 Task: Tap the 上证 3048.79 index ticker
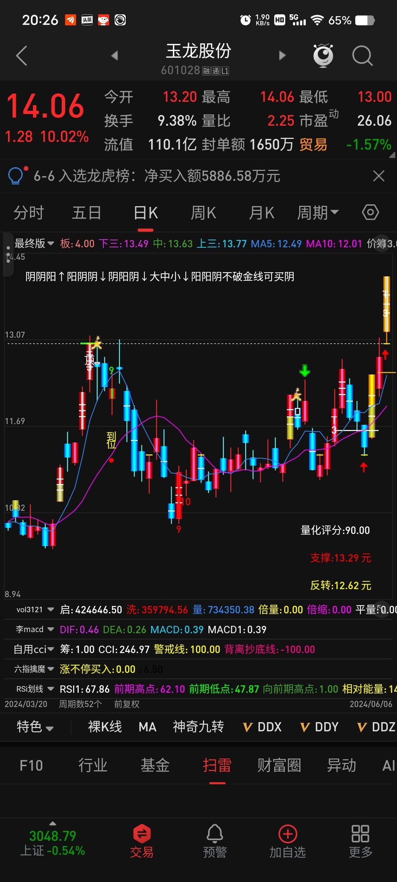53,843
